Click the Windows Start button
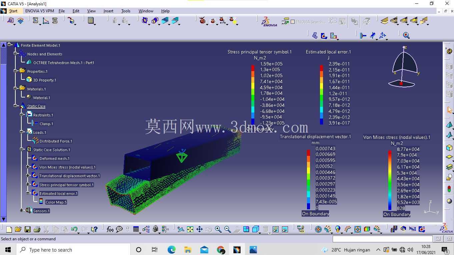Screen dimensions: 454x255 (8, 250)
